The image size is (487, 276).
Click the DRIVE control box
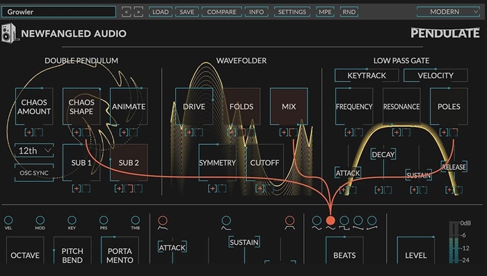tap(194, 106)
